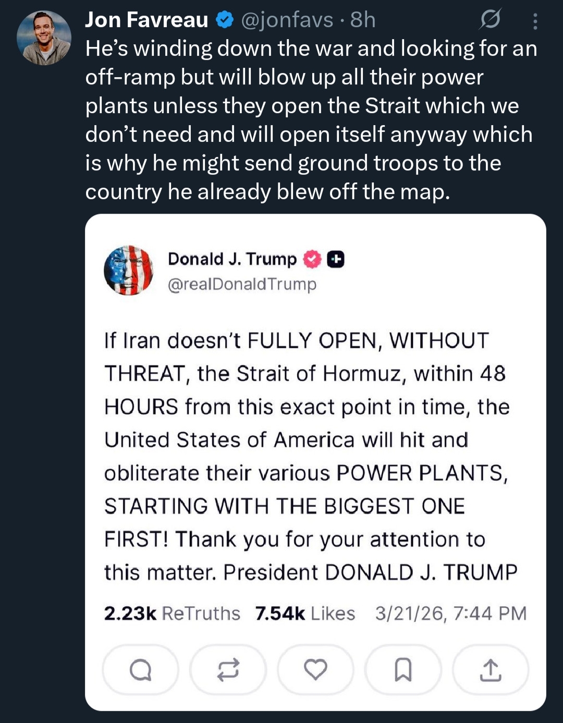This screenshot has width=563, height=723.
Task: Click the share upload-arrow icon
Action: [490, 670]
